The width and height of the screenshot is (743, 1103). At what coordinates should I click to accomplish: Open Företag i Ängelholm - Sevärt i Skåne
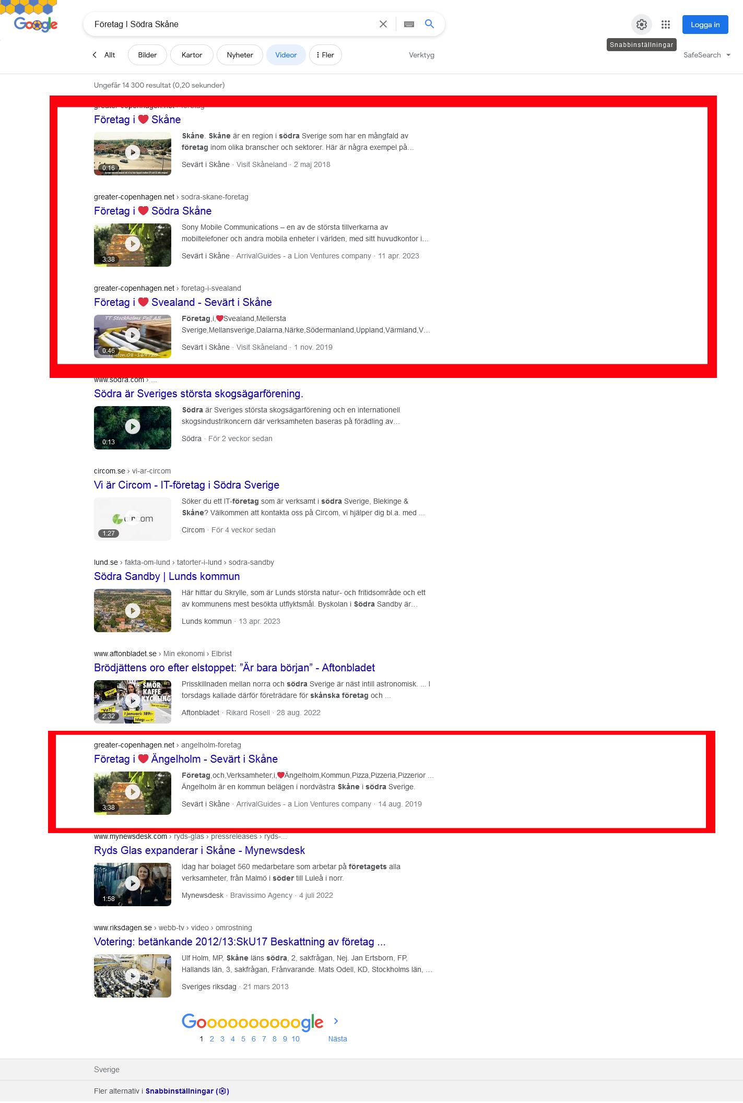pos(186,759)
